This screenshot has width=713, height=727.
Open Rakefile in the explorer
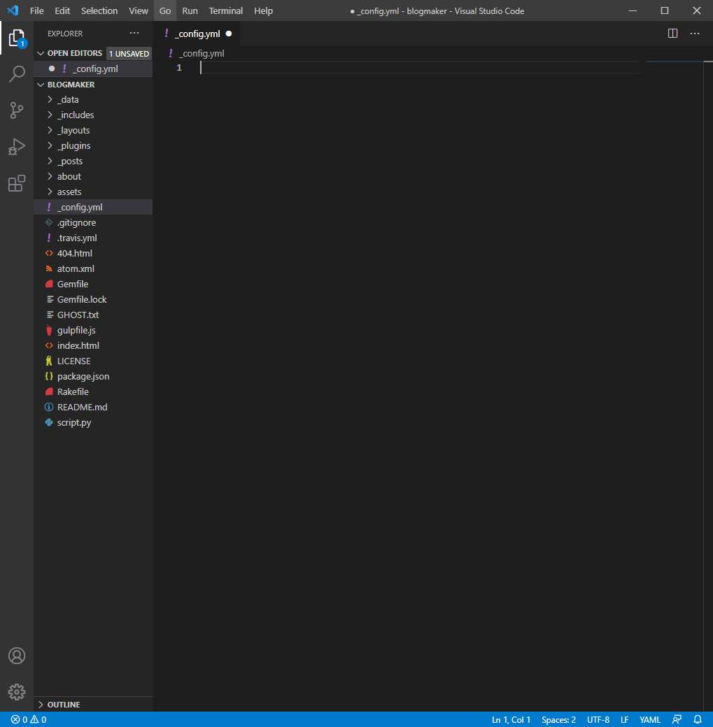pos(93,391)
